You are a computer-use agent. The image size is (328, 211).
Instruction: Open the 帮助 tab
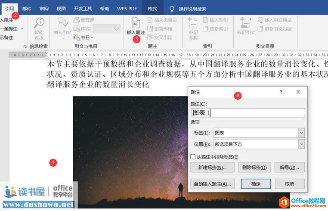pos(104,9)
